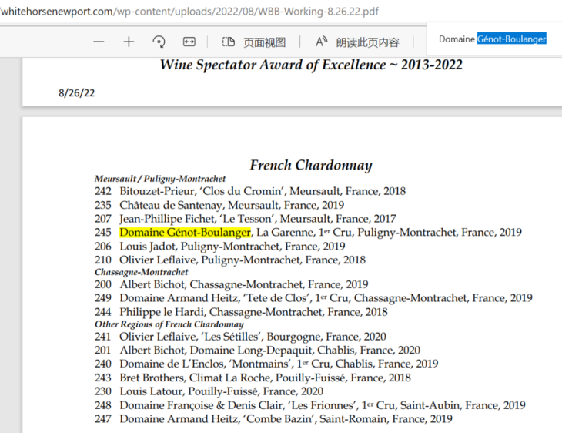Click Wine Spectator Award of Excellence title
Image resolution: width=562 pixels, height=433 pixels.
311,65
